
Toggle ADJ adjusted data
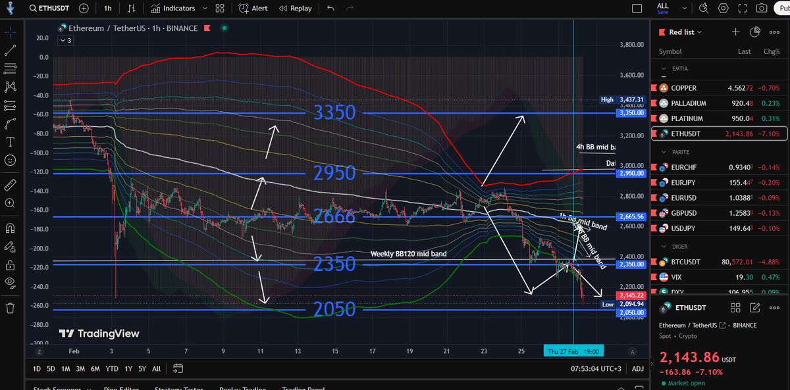[639, 368]
